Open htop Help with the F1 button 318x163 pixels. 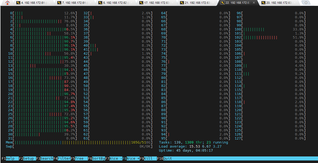(10, 158)
